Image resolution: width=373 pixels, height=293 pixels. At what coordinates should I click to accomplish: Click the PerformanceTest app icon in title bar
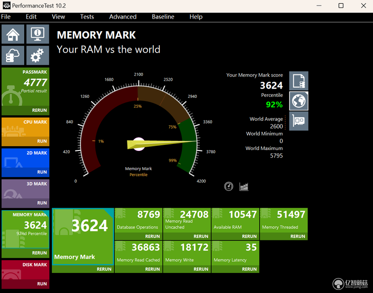(7, 6)
